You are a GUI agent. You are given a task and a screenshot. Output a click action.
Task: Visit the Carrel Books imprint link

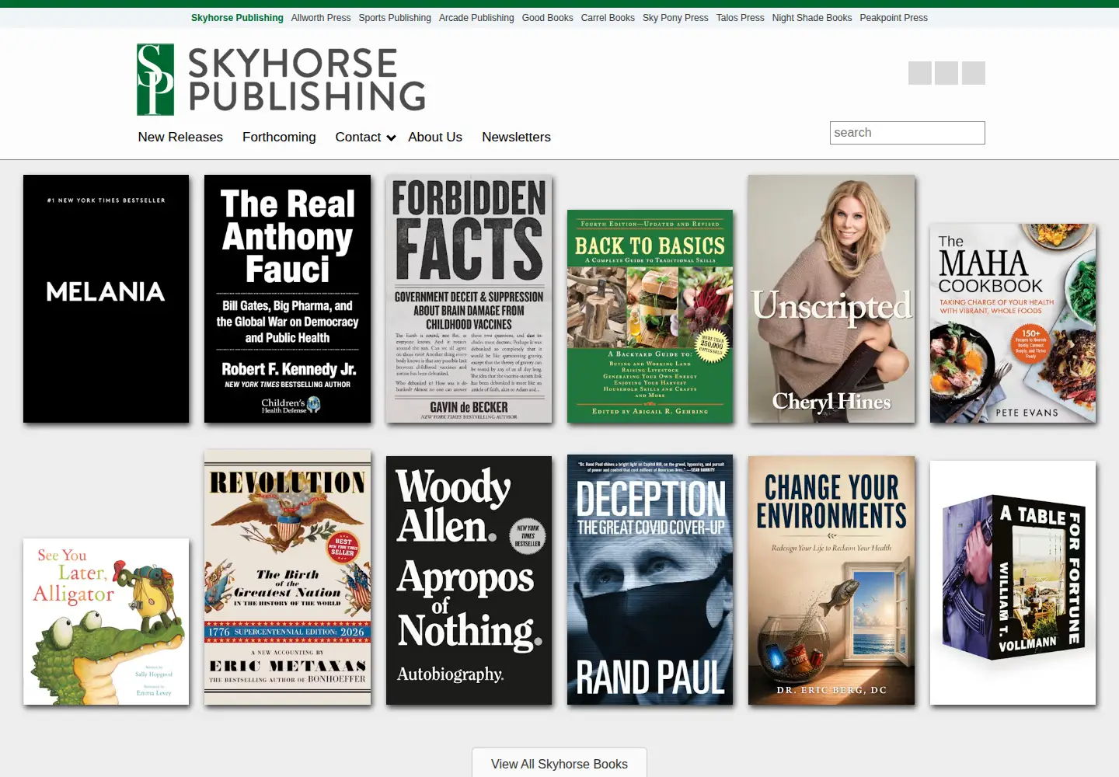(x=608, y=18)
